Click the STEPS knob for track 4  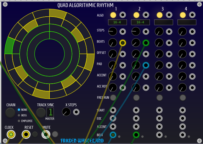[x=182, y=31]
